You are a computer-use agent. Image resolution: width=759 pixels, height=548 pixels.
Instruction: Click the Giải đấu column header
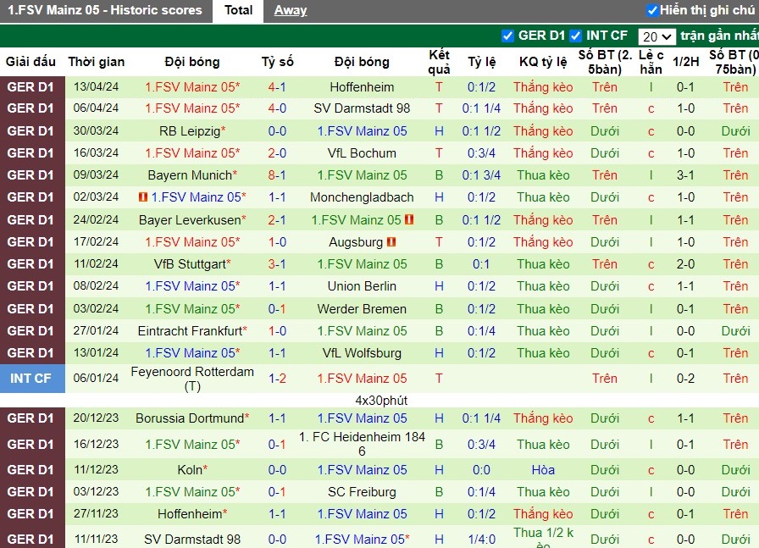(x=30, y=62)
